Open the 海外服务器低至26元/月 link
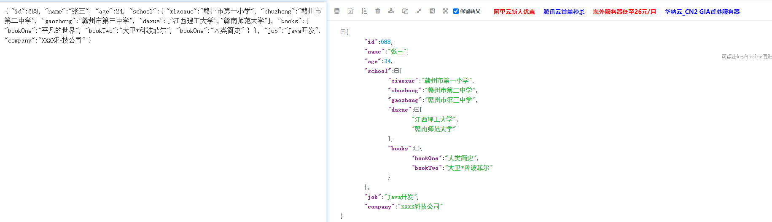This screenshot has height=222, width=772. 625,12
